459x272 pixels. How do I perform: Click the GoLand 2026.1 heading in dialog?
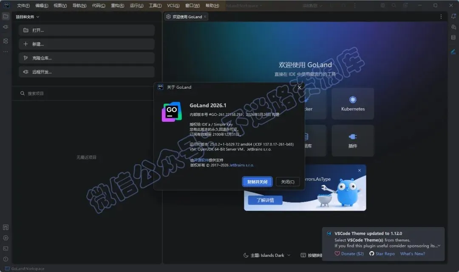pyautogui.click(x=208, y=106)
